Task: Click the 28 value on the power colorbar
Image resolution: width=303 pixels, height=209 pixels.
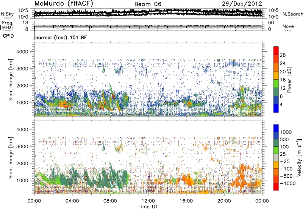Action: click(x=283, y=55)
